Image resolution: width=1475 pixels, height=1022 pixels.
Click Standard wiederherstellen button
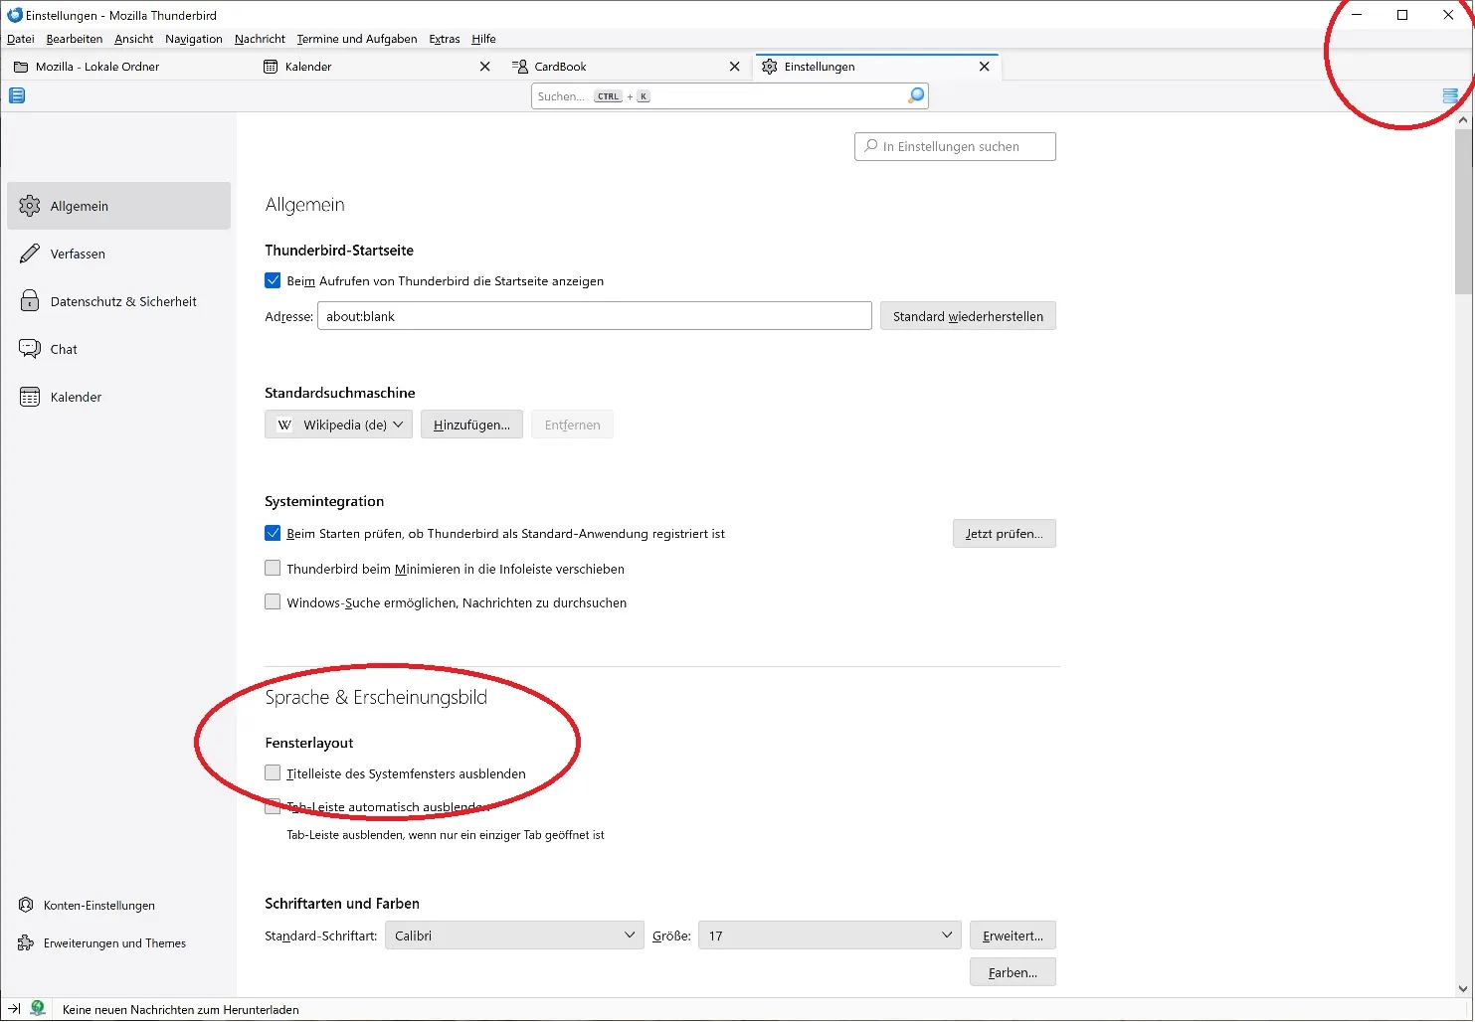968,316
